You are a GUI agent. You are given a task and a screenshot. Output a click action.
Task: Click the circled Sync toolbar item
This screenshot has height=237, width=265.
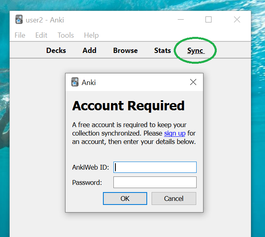[x=195, y=51]
